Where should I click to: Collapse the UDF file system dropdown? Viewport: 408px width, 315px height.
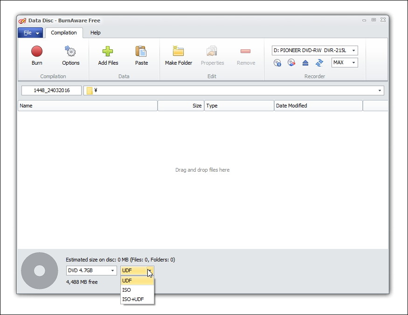pos(150,271)
